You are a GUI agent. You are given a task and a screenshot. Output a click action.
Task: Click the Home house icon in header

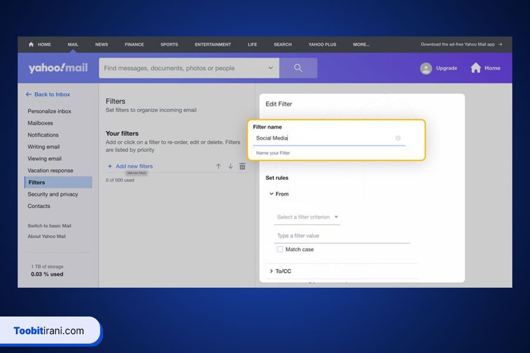coord(476,68)
